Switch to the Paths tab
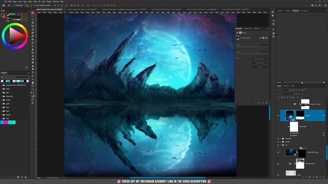This screenshot has height=184, width=328. [x=293, y=86]
